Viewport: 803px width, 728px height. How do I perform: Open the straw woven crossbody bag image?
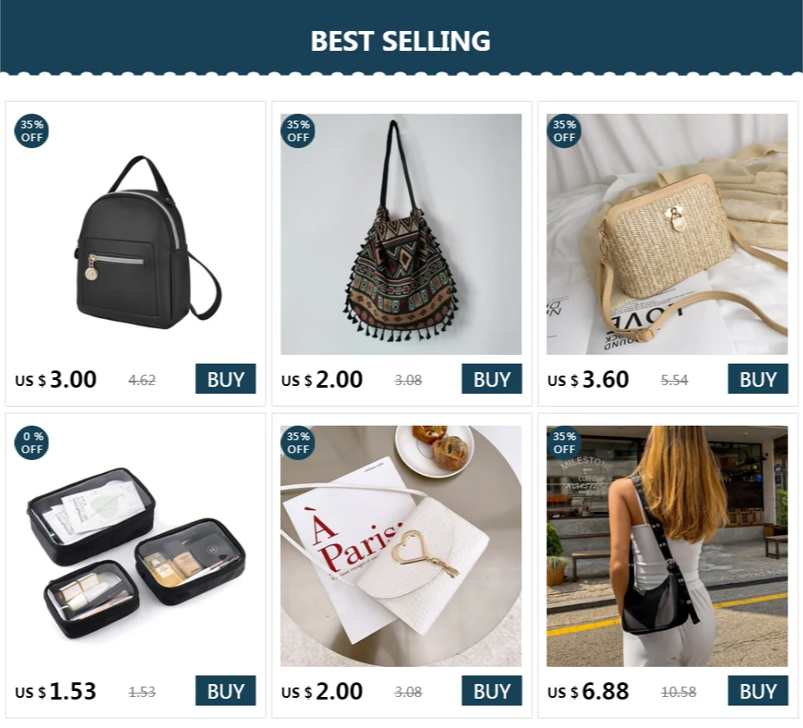(667, 234)
